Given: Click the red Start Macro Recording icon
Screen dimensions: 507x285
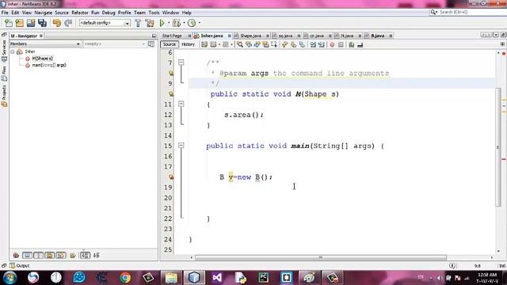Looking at the screenshot, I should click(x=332, y=44).
